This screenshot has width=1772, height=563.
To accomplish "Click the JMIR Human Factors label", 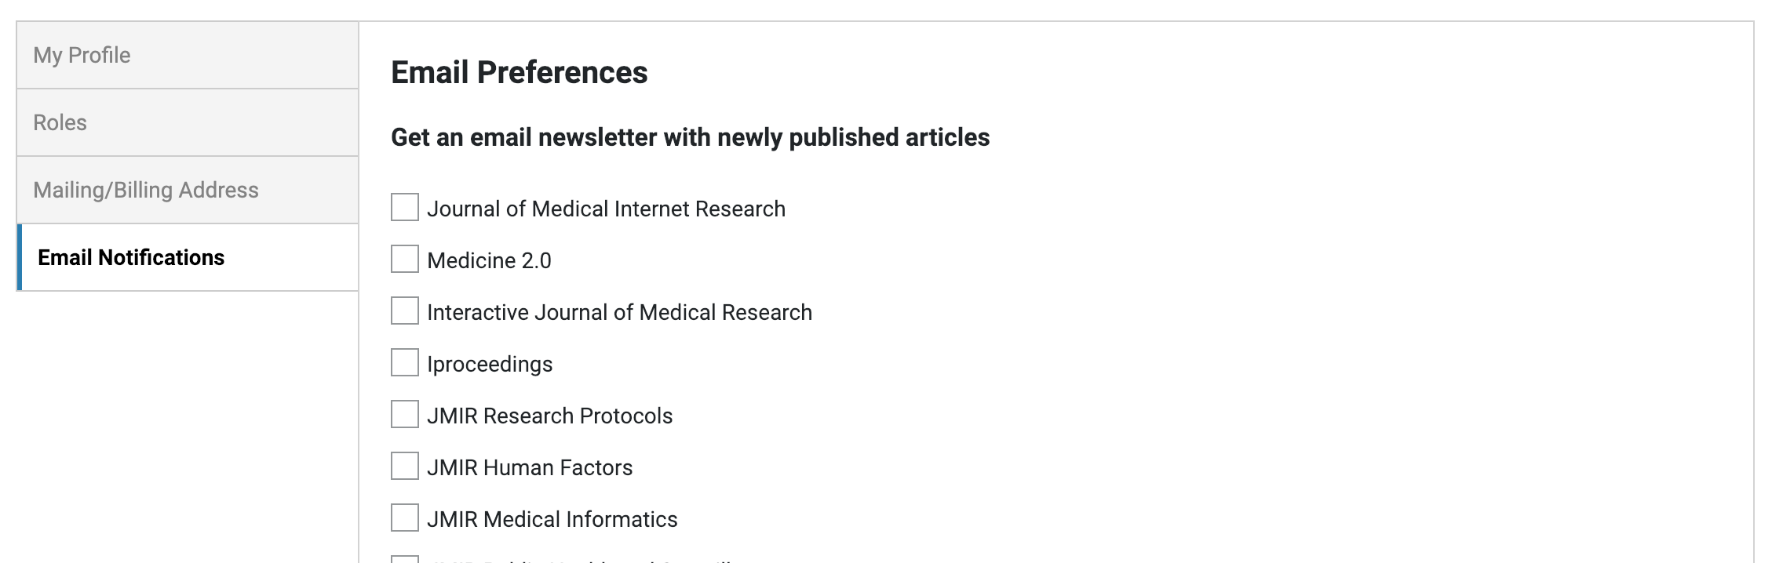I will click(x=530, y=467).
